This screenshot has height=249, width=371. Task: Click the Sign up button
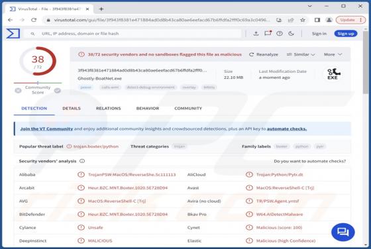(346, 34)
